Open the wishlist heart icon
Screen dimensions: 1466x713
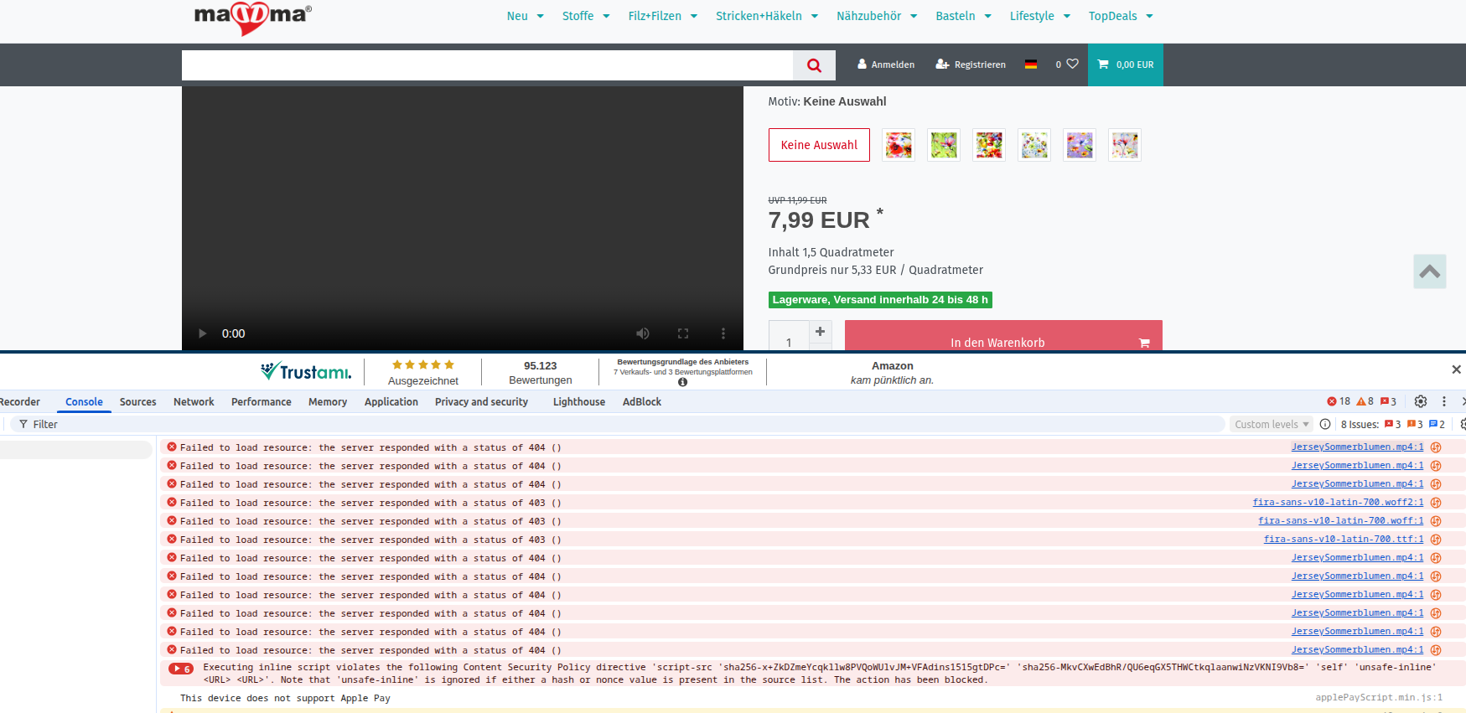click(1072, 64)
